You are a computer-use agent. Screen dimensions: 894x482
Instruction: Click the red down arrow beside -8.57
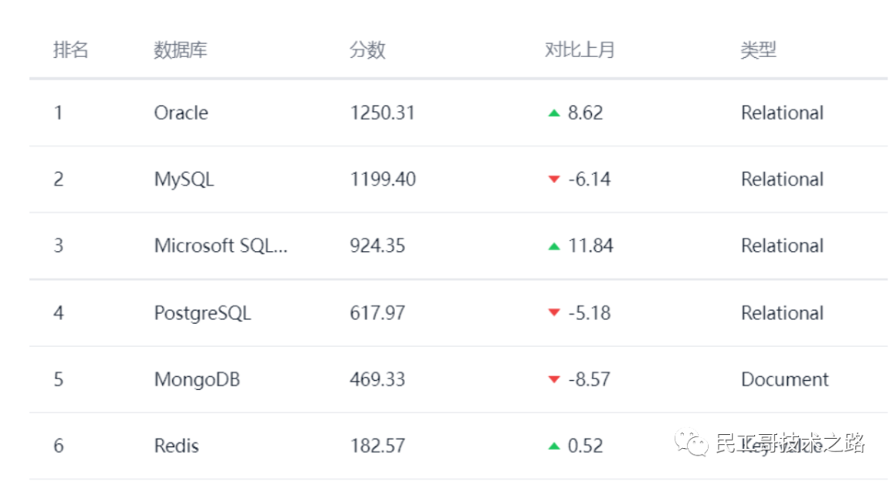click(x=555, y=379)
